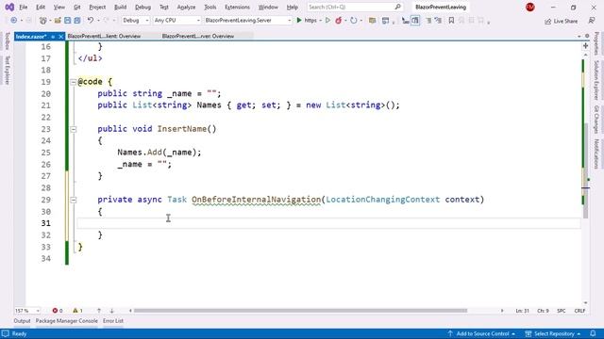This screenshot has width=604, height=339.
Task: Click the browser link window icon
Action: pyautogui.click(x=385, y=21)
